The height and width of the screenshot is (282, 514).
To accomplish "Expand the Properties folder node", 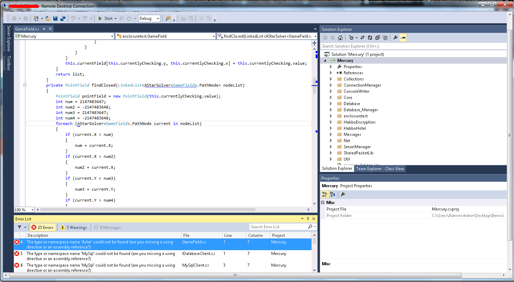I will (331, 67).
